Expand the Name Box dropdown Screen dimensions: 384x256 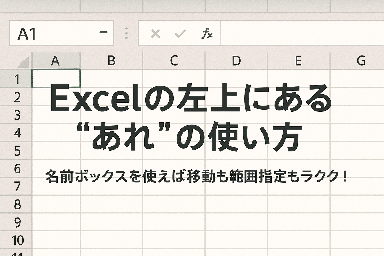[x=103, y=33]
